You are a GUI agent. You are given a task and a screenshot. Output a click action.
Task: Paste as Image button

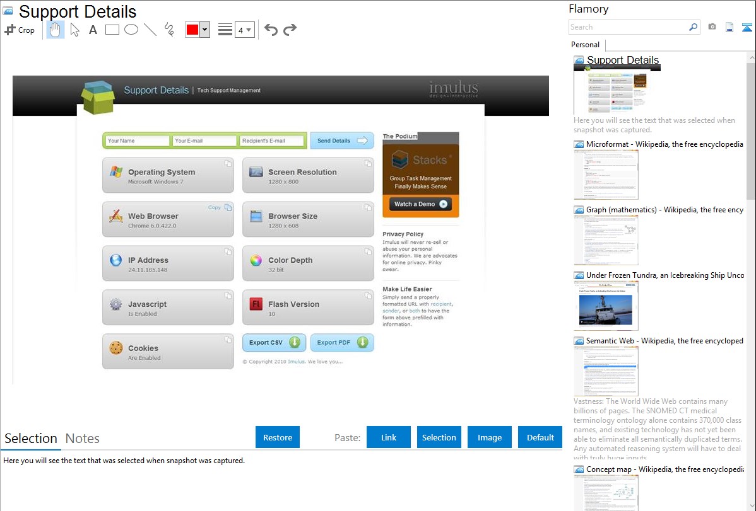[489, 437]
